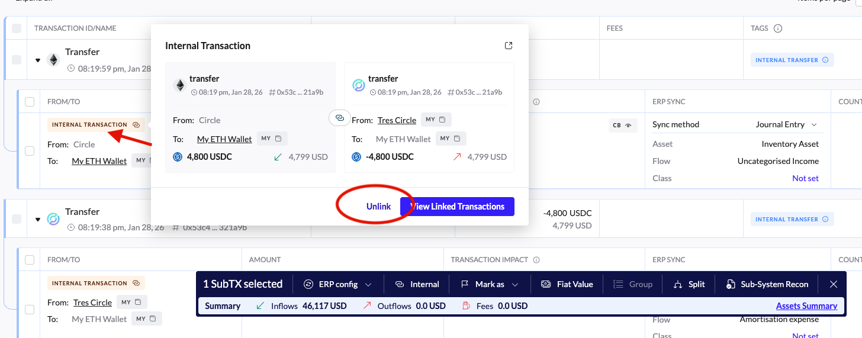Click the My ETH Wallet link in the first sub-row
862x338 pixels.
click(99, 161)
